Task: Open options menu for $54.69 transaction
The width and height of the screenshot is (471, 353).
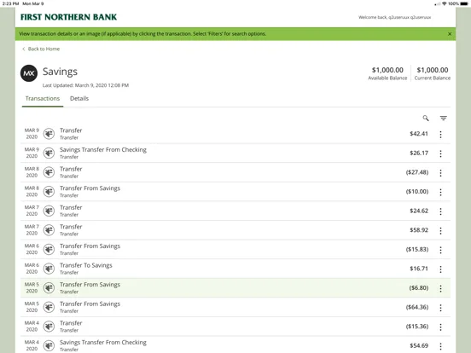Action: click(440, 346)
